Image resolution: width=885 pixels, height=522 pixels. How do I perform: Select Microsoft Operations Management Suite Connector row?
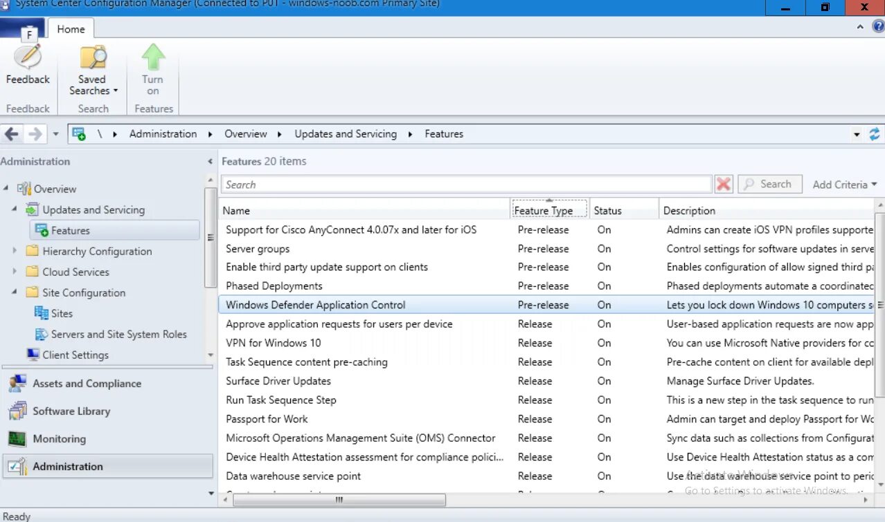tap(547, 438)
